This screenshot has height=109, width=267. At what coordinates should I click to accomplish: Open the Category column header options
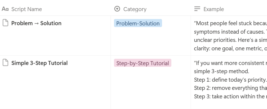135,9
